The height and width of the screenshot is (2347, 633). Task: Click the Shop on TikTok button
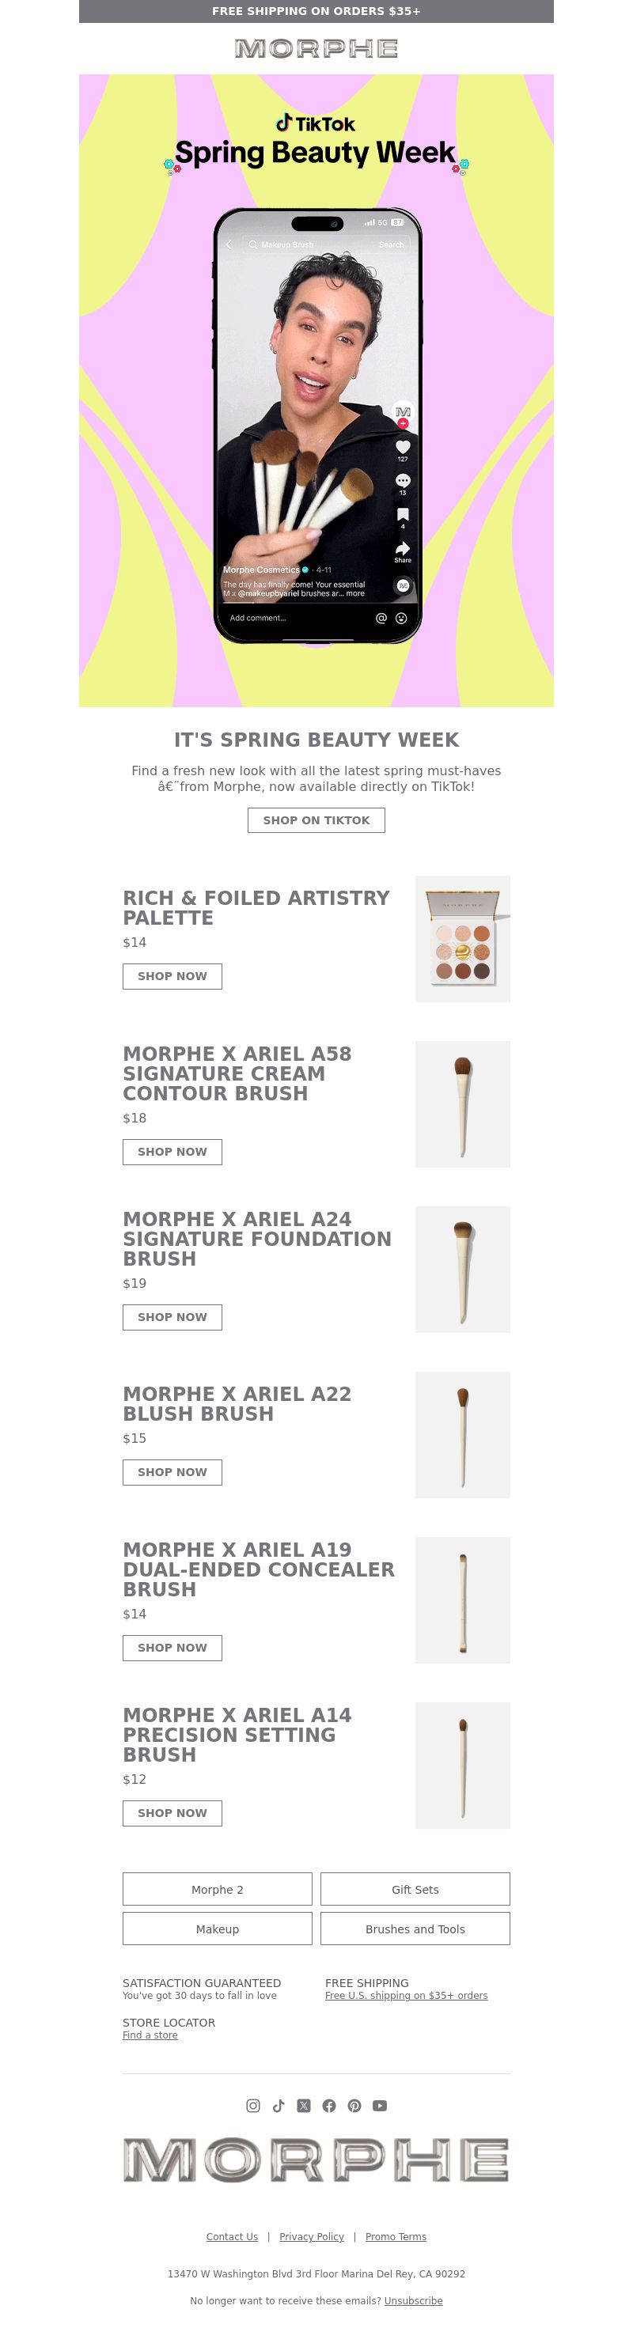316,820
